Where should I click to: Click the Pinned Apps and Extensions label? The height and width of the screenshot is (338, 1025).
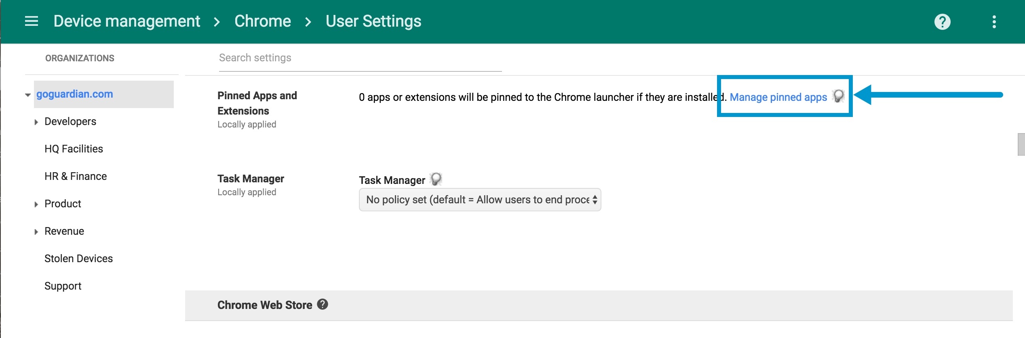coord(257,103)
